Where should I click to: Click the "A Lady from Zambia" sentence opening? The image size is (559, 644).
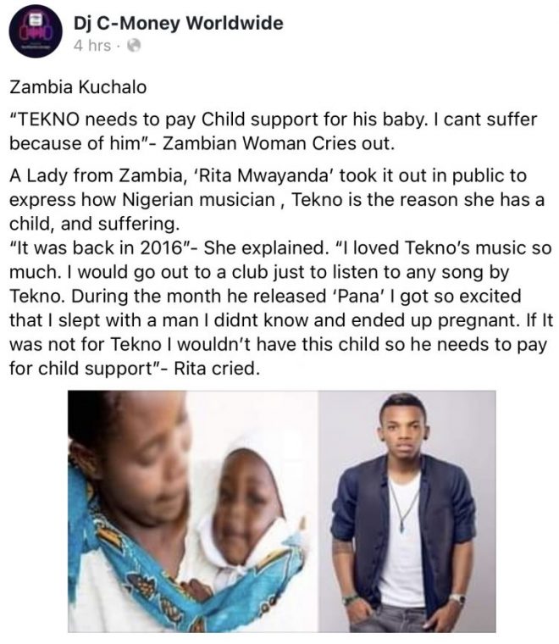(84, 176)
